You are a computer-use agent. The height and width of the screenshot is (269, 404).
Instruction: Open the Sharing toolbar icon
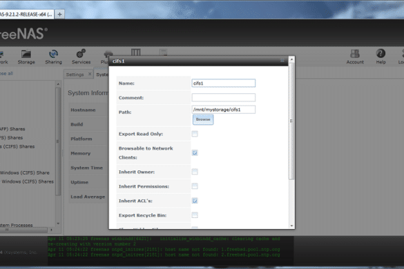[53, 57]
